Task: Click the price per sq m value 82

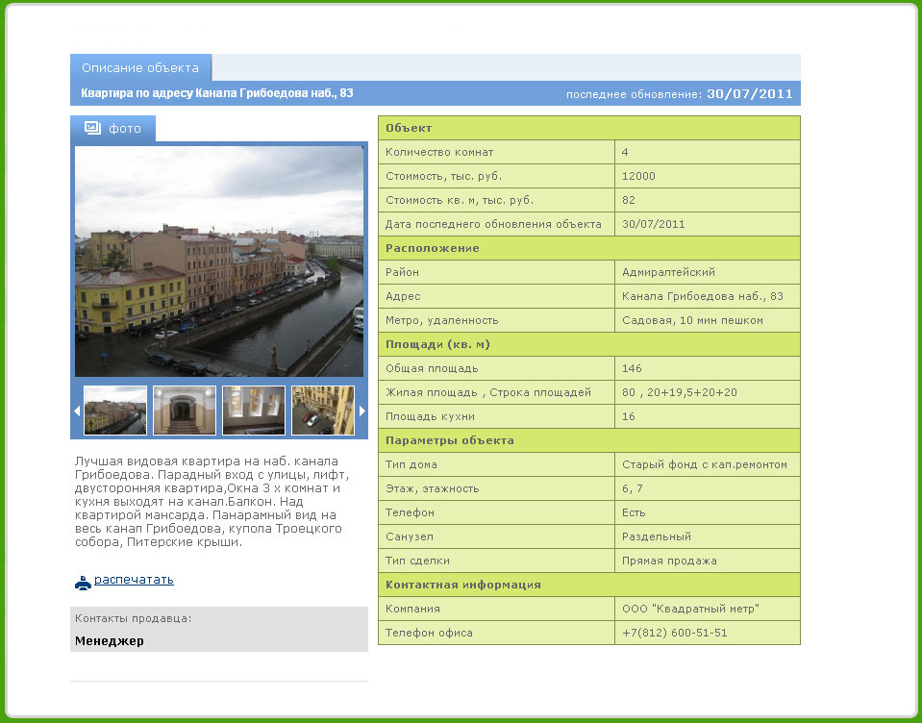Action: point(629,200)
